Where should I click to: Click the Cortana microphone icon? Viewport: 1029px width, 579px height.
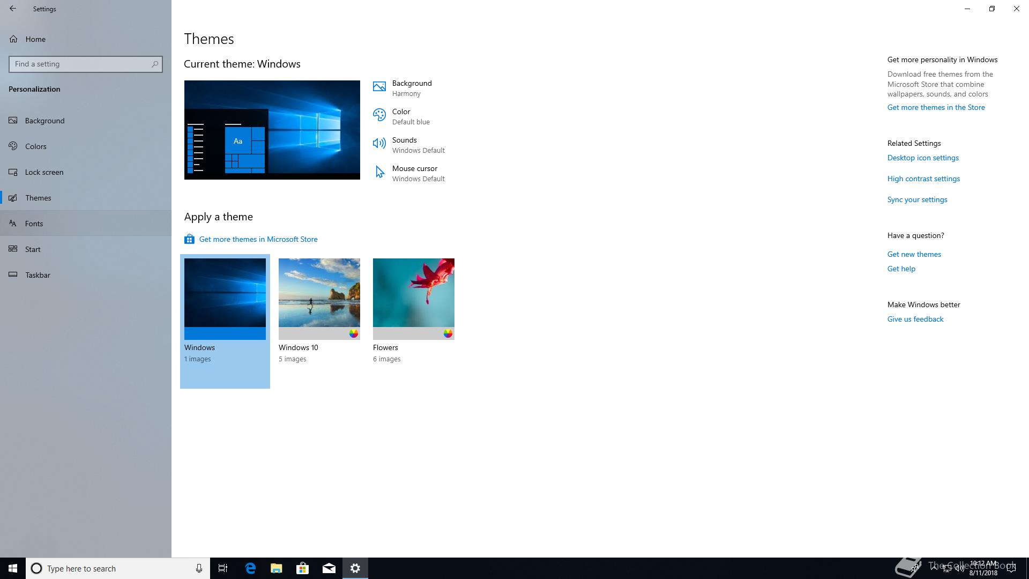(x=199, y=568)
